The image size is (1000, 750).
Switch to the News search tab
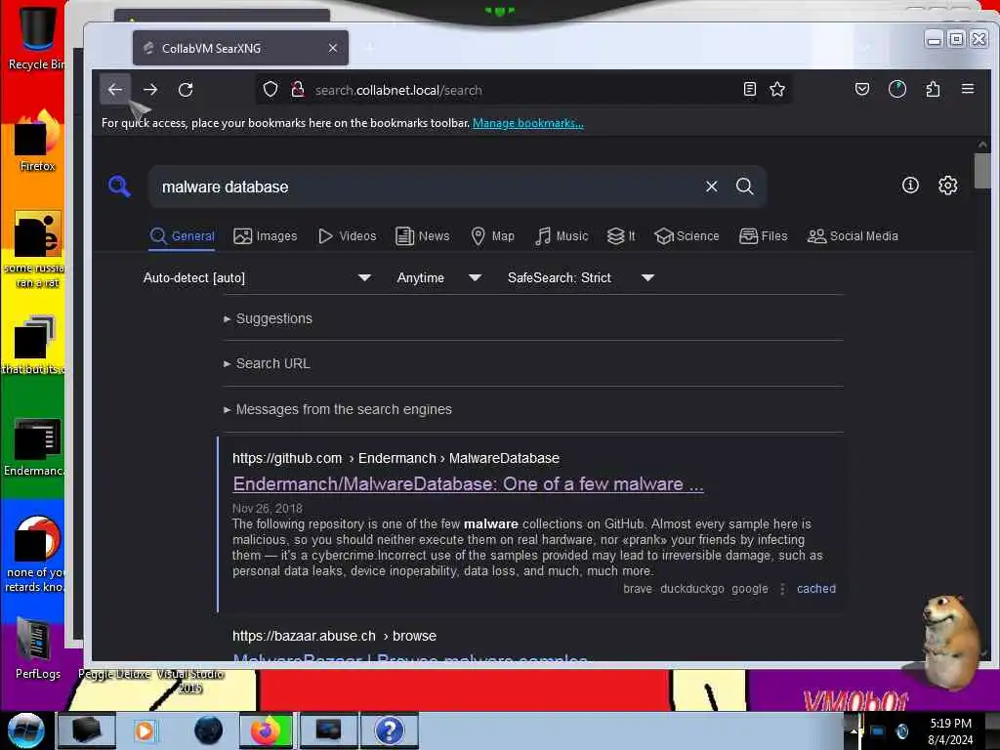pos(422,236)
